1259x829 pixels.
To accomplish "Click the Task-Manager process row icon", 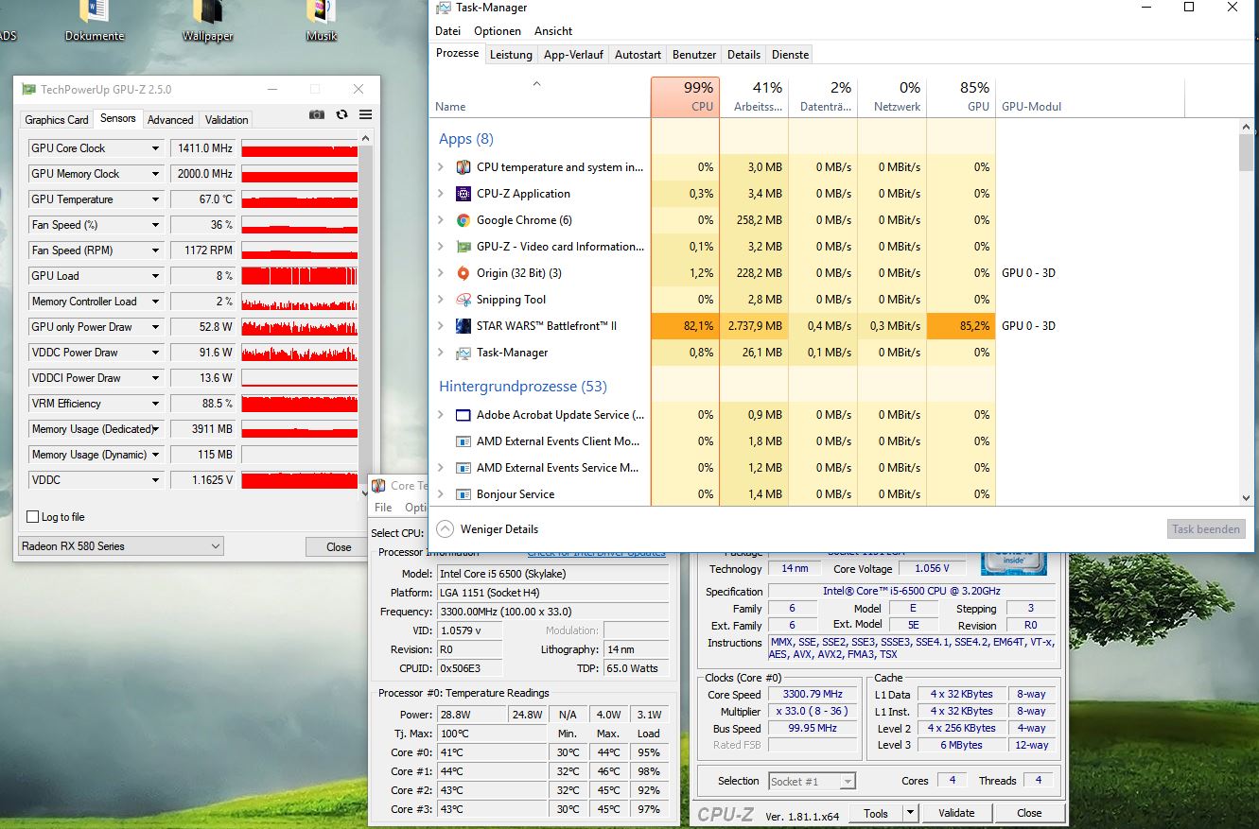I will coord(463,353).
